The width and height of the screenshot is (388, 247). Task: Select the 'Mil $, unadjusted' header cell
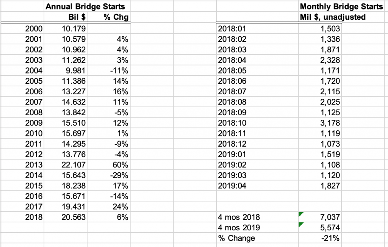332,17
